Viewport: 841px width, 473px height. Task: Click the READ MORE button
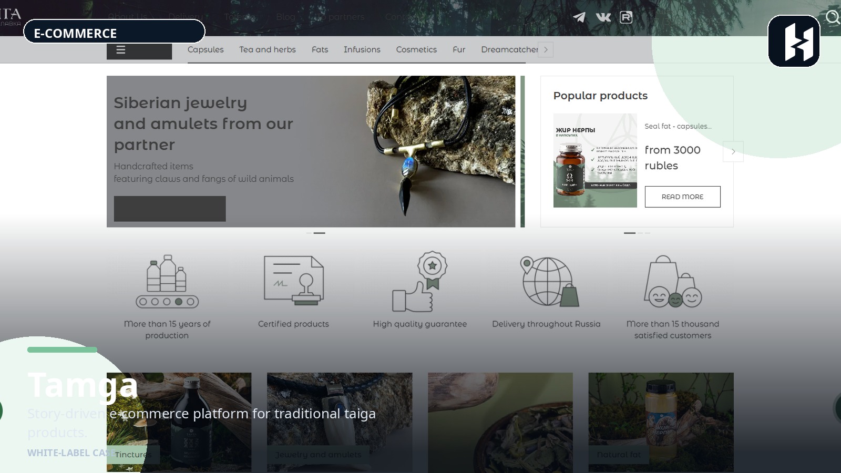pos(682,197)
